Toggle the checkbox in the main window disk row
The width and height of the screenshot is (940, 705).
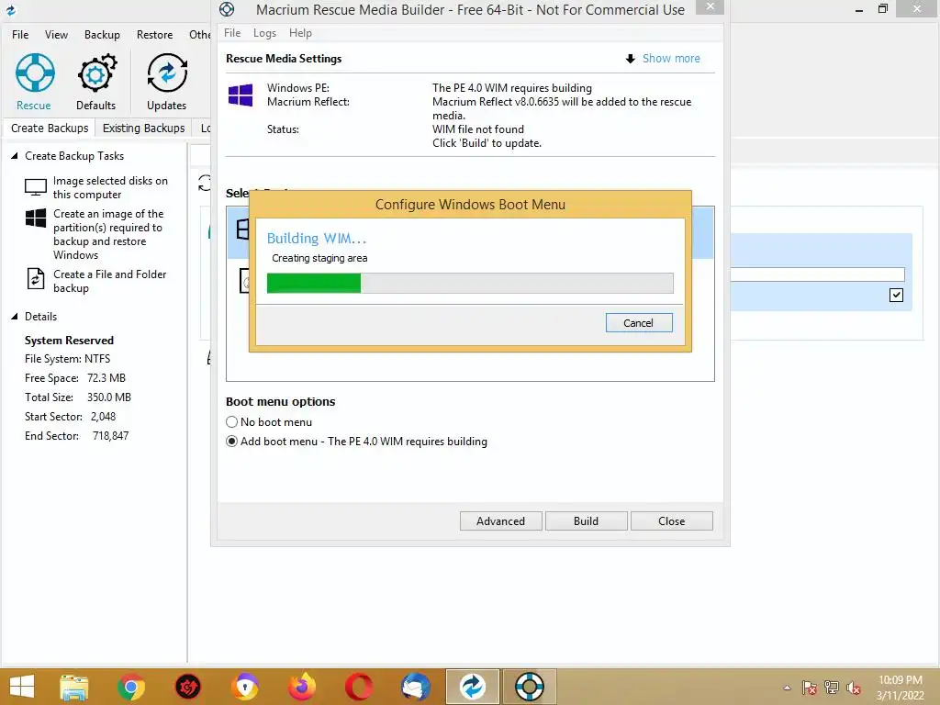point(896,295)
